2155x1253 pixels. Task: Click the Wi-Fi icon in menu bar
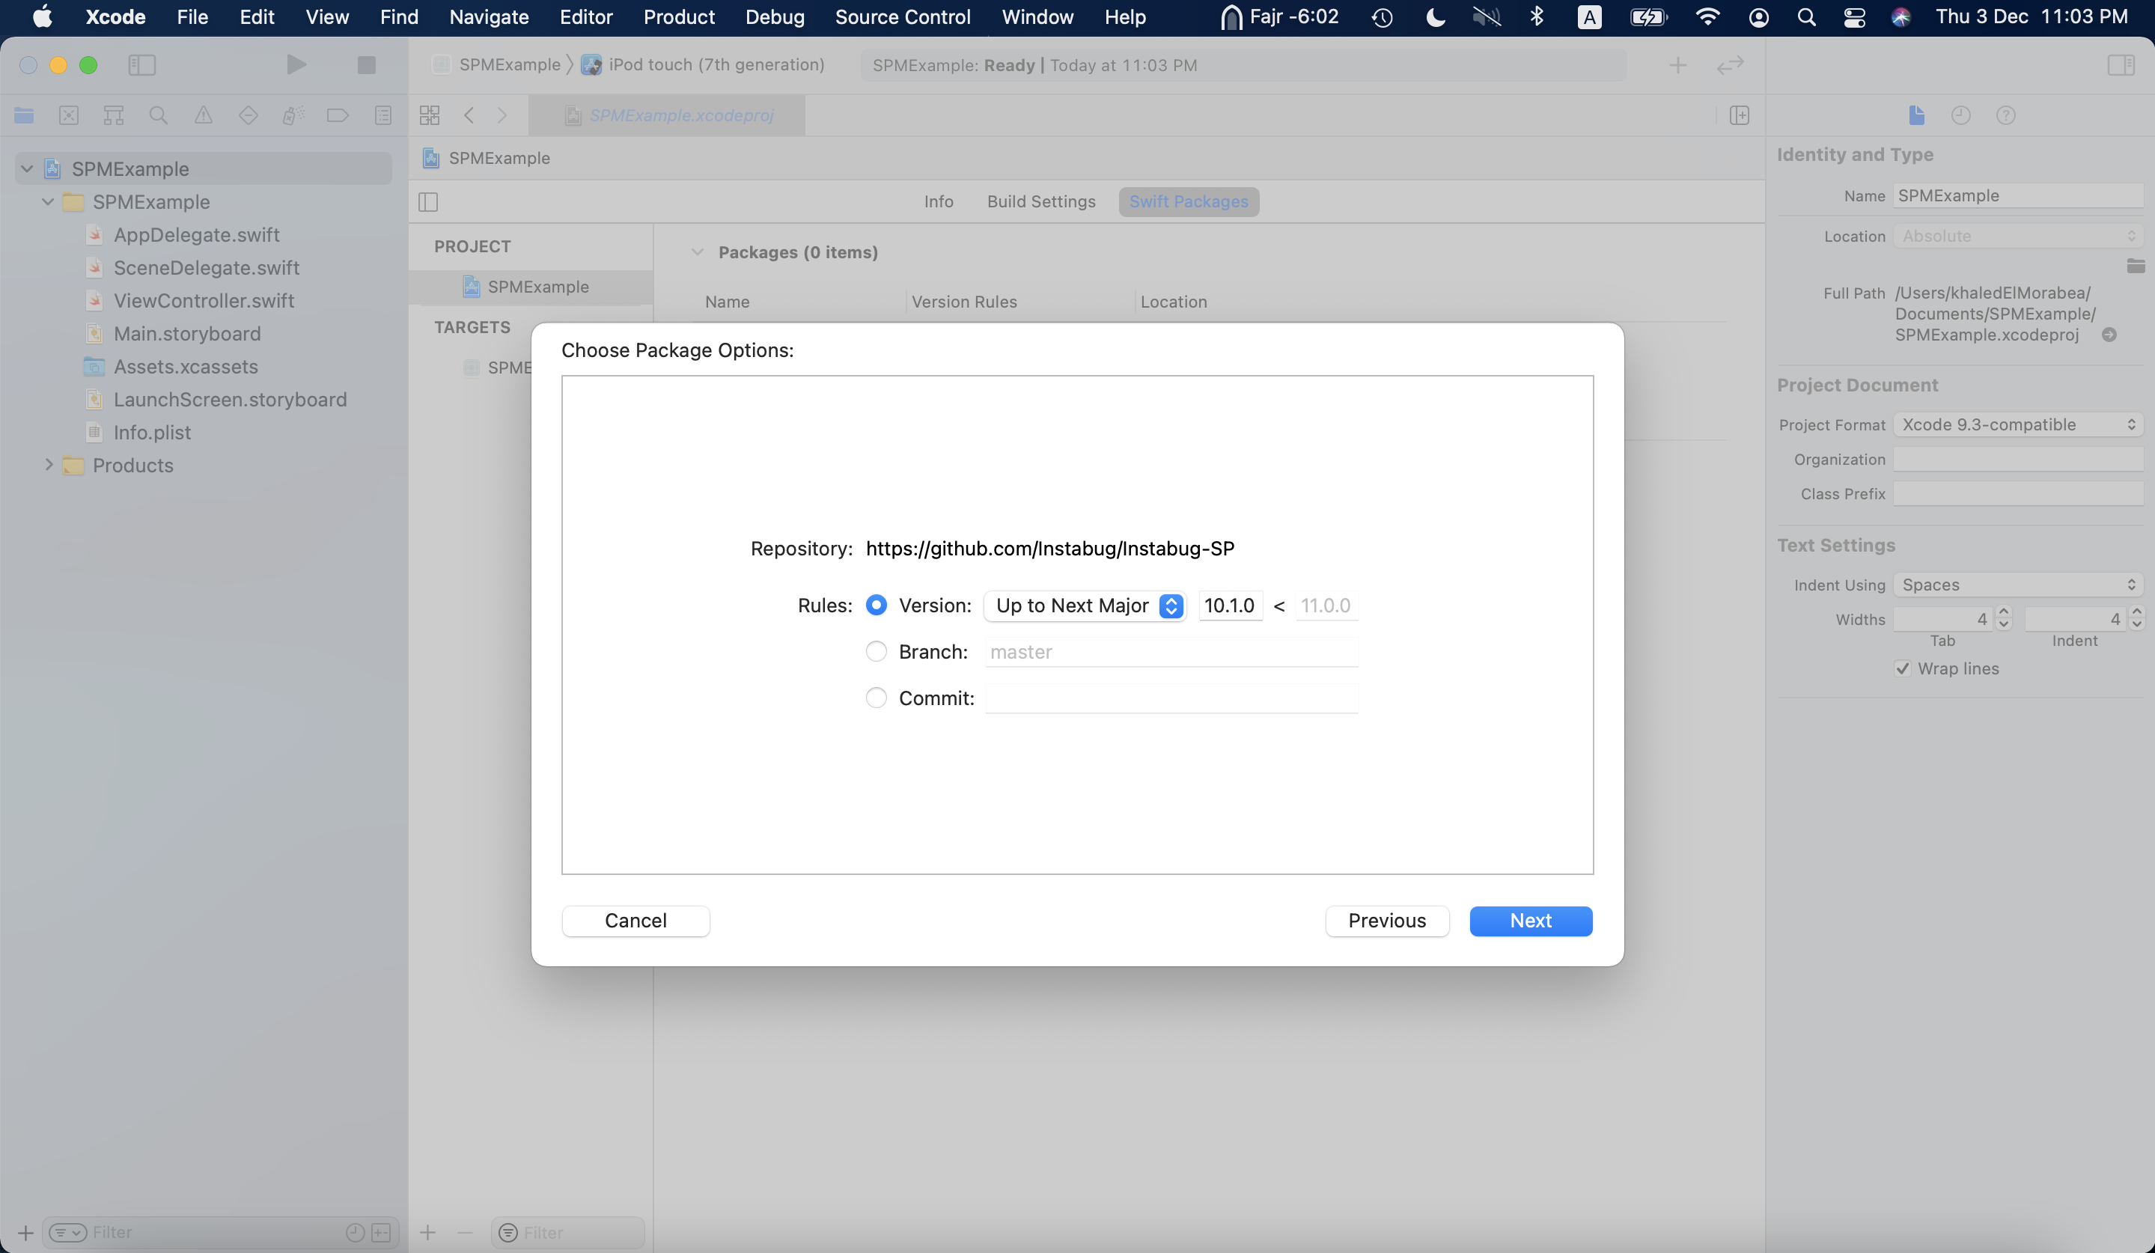(1707, 17)
